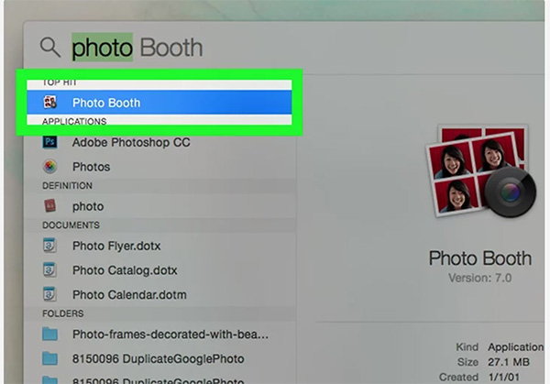Screen dimensions: 550x384
Task: Click the FOLDERS section header
Action: click(62, 313)
